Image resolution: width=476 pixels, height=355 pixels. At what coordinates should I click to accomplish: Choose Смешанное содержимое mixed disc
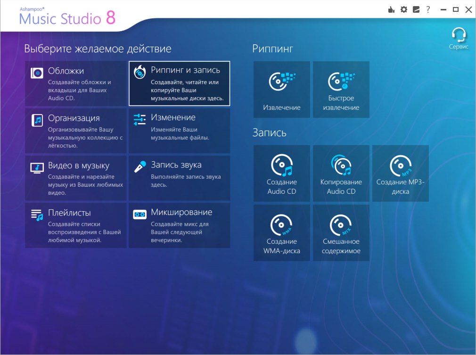pos(341,233)
